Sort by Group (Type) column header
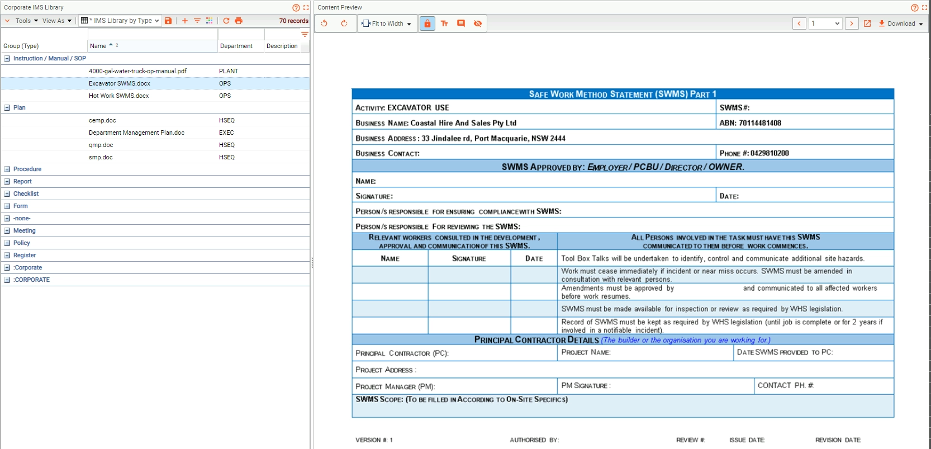This screenshot has width=931, height=449. tap(44, 46)
